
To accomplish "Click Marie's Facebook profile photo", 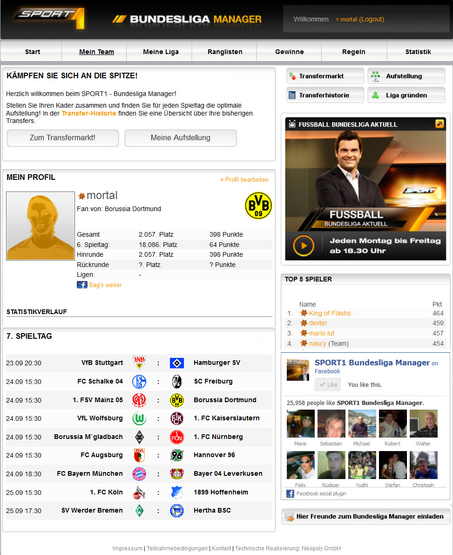I will coord(301,424).
